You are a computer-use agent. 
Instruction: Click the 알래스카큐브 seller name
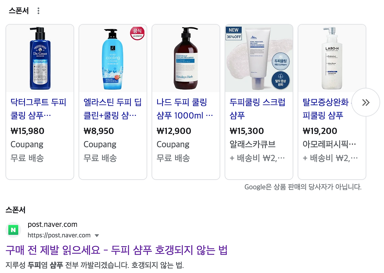253,144
